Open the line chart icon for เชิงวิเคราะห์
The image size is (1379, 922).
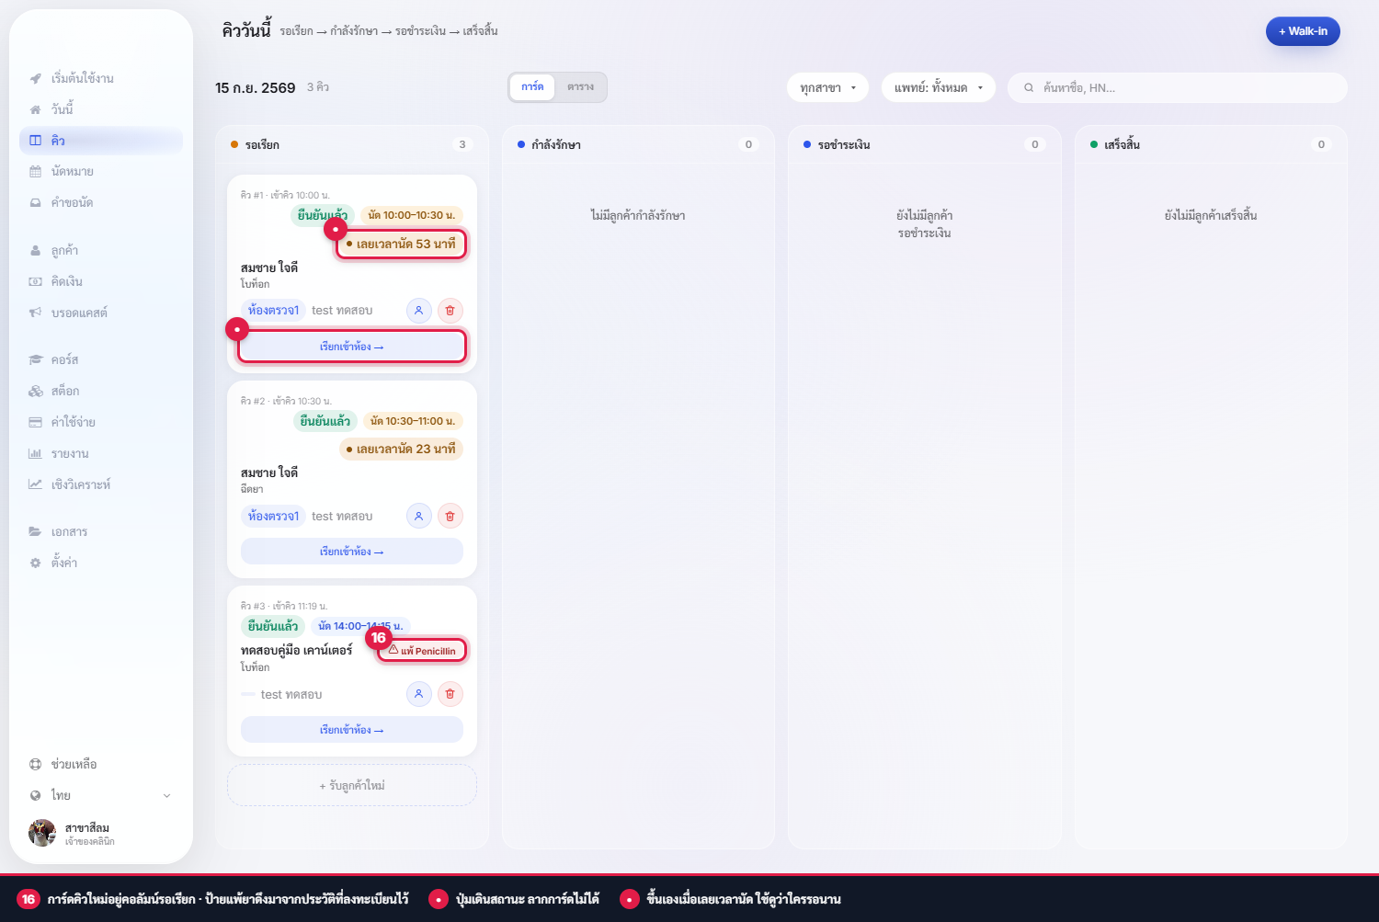pyautogui.click(x=35, y=484)
